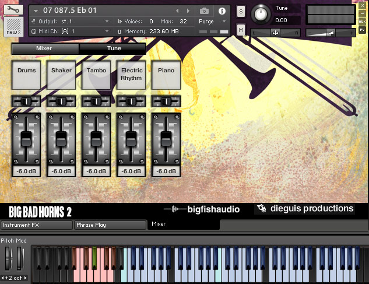
Task: Click the Tambo volume fader
Action: (96, 139)
